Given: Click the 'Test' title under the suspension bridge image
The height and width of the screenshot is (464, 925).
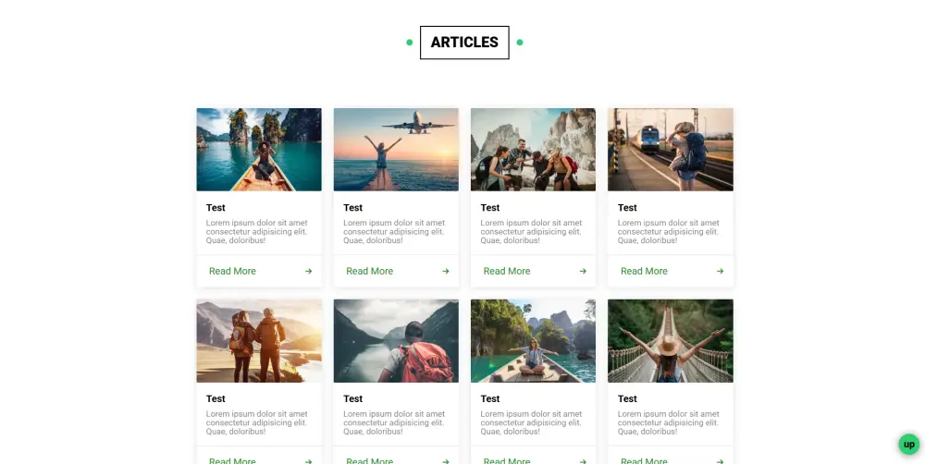Looking at the screenshot, I should (627, 398).
